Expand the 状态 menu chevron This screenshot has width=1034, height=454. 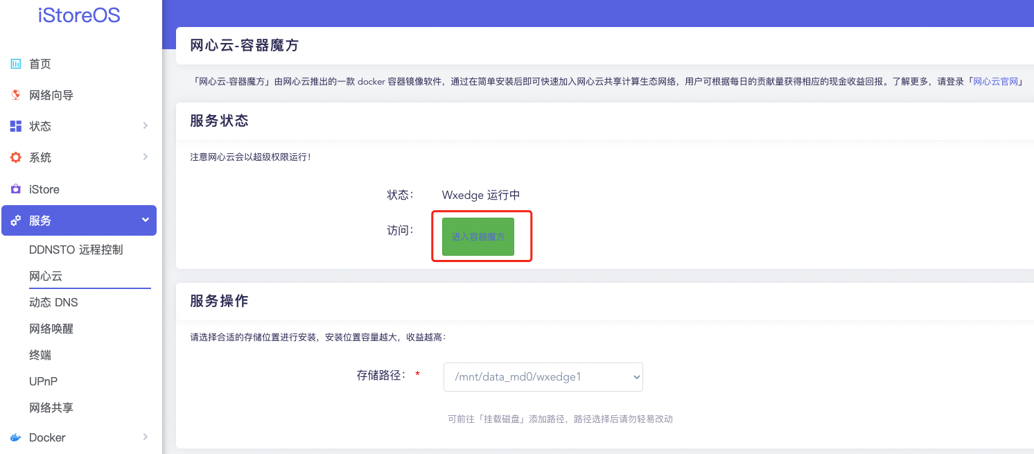tap(146, 125)
